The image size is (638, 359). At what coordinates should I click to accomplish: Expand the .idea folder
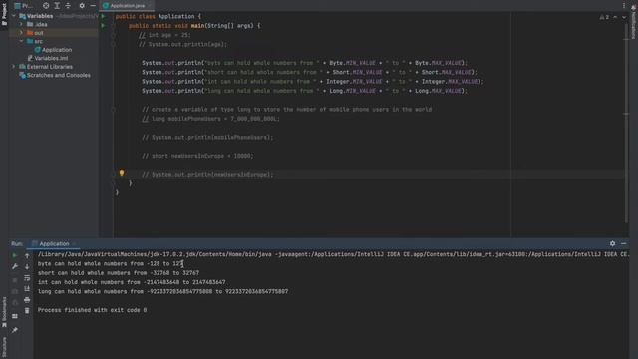[21, 24]
